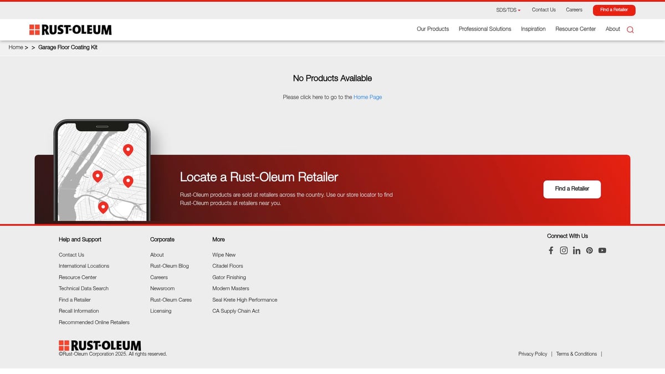Open the Pinterest social icon
This screenshot has height=374, width=665.
589,250
